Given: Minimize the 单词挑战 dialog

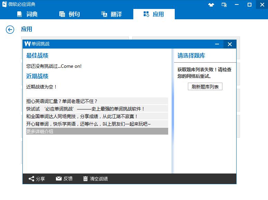Looking at the screenshot, I should pyautogui.click(x=217, y=44).
